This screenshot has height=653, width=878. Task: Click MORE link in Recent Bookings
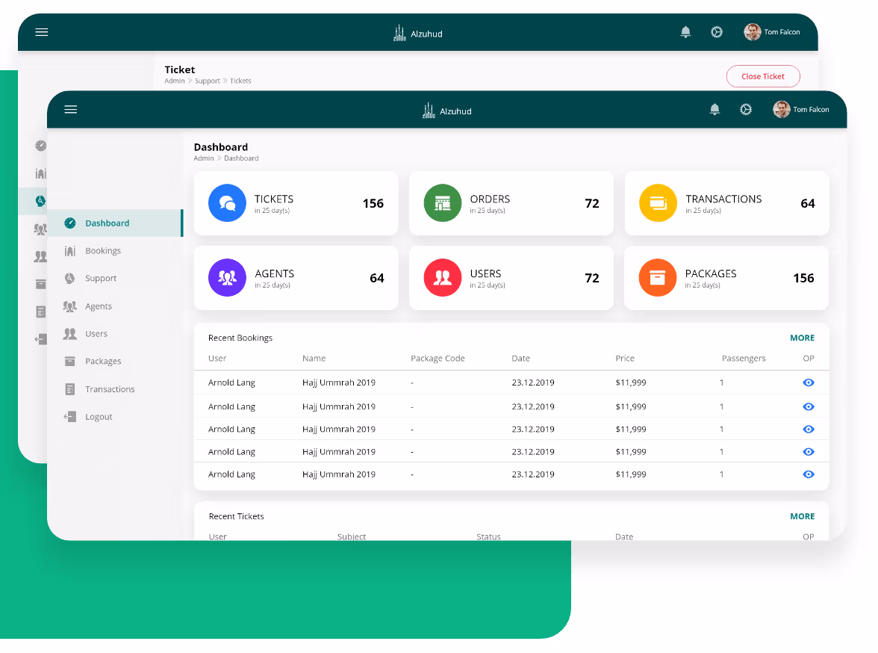(x=802, y=338)
